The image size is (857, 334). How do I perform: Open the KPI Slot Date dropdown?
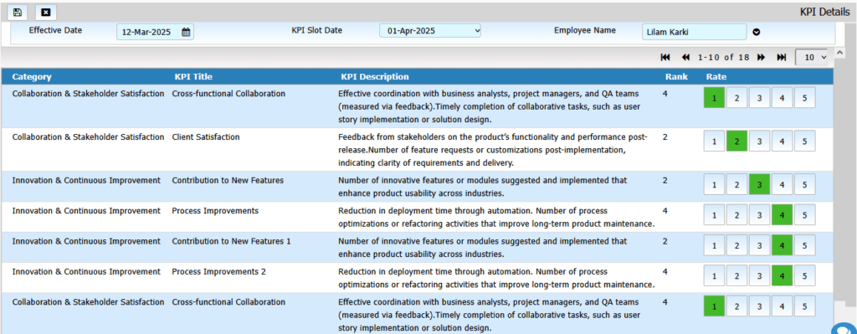(430, 31)
